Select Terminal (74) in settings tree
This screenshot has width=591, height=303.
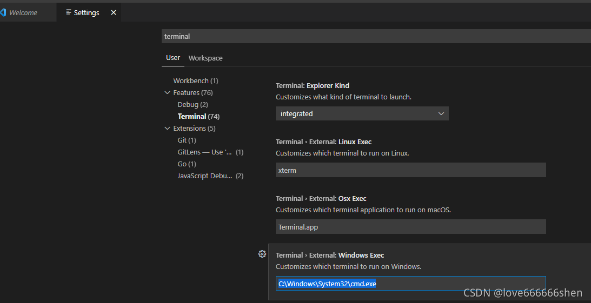[198, 116]
